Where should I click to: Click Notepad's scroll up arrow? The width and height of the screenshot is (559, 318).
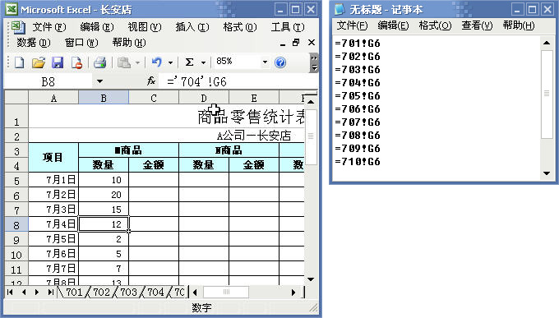547,43
